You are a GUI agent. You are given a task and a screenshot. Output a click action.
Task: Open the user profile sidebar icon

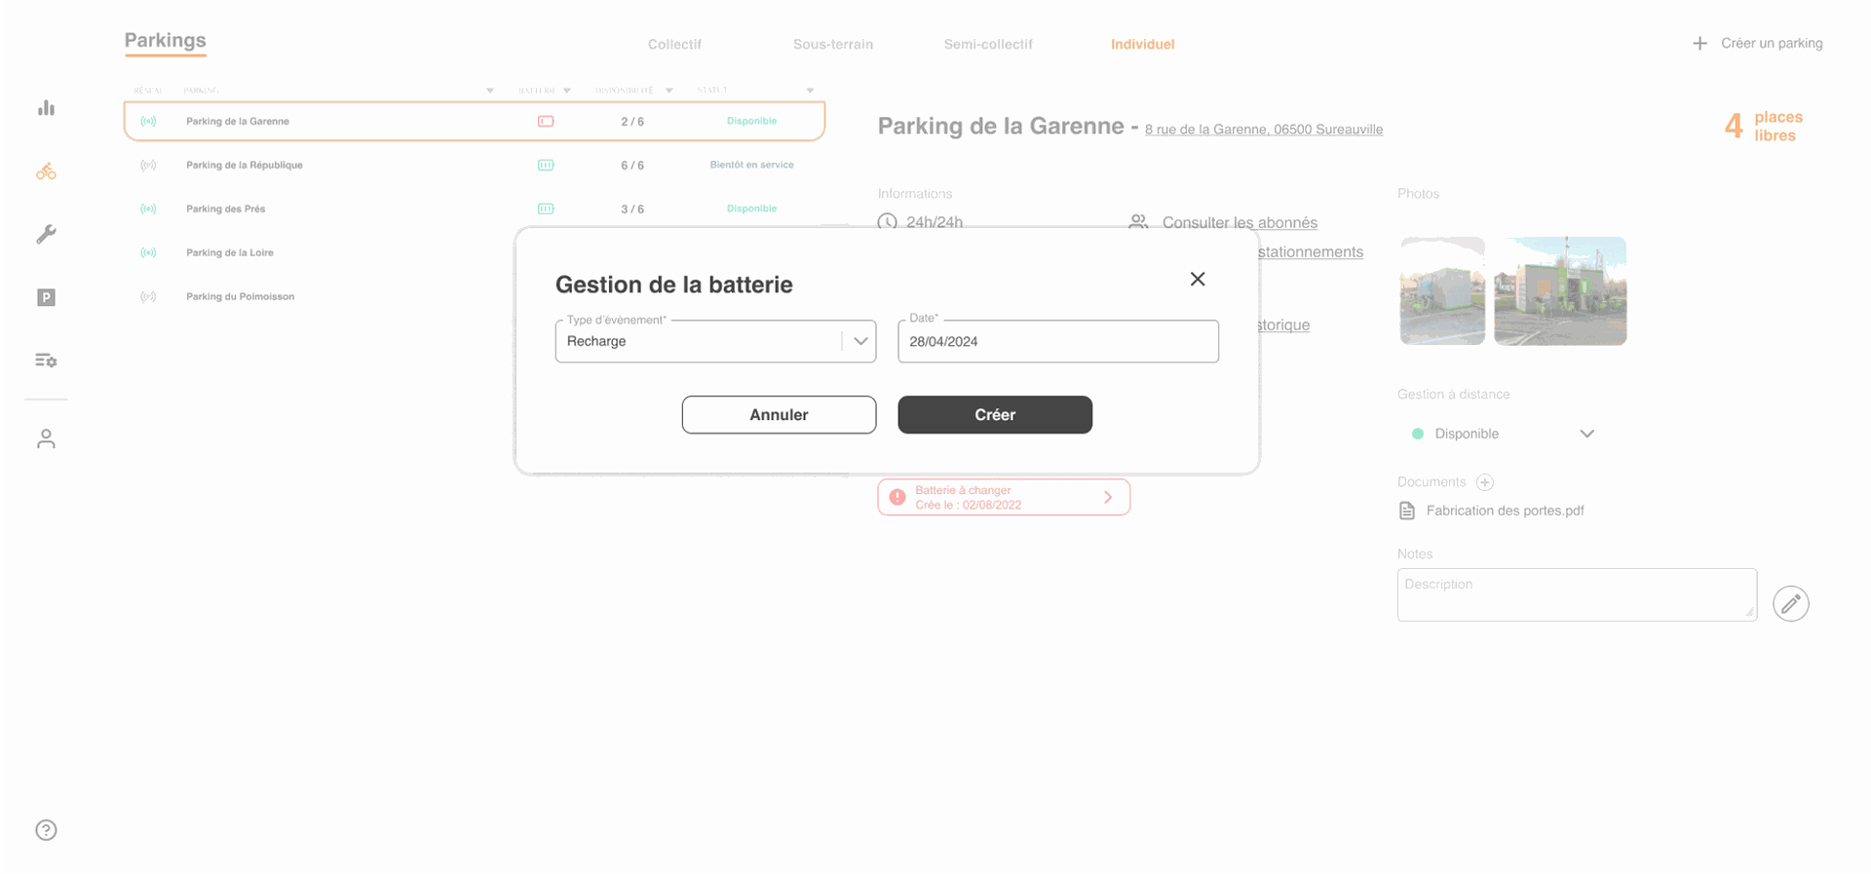pyautogui.click(x=46, y=439)
